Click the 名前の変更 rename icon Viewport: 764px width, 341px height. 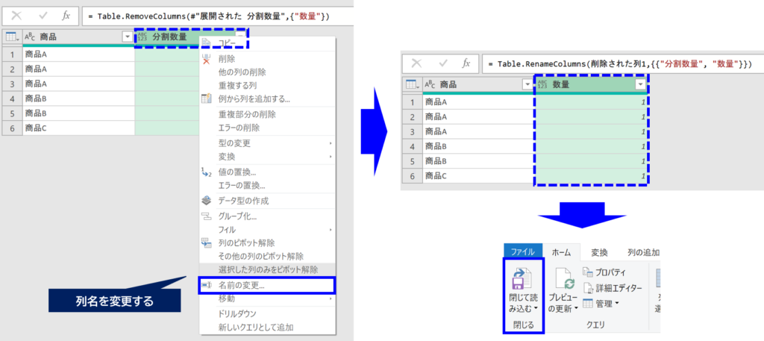pyautogui.click(x=206, y=285)
